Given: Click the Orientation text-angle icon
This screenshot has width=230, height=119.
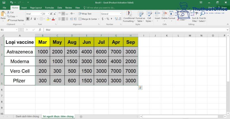Looking at the screenshot, I should tap(72, 14).
